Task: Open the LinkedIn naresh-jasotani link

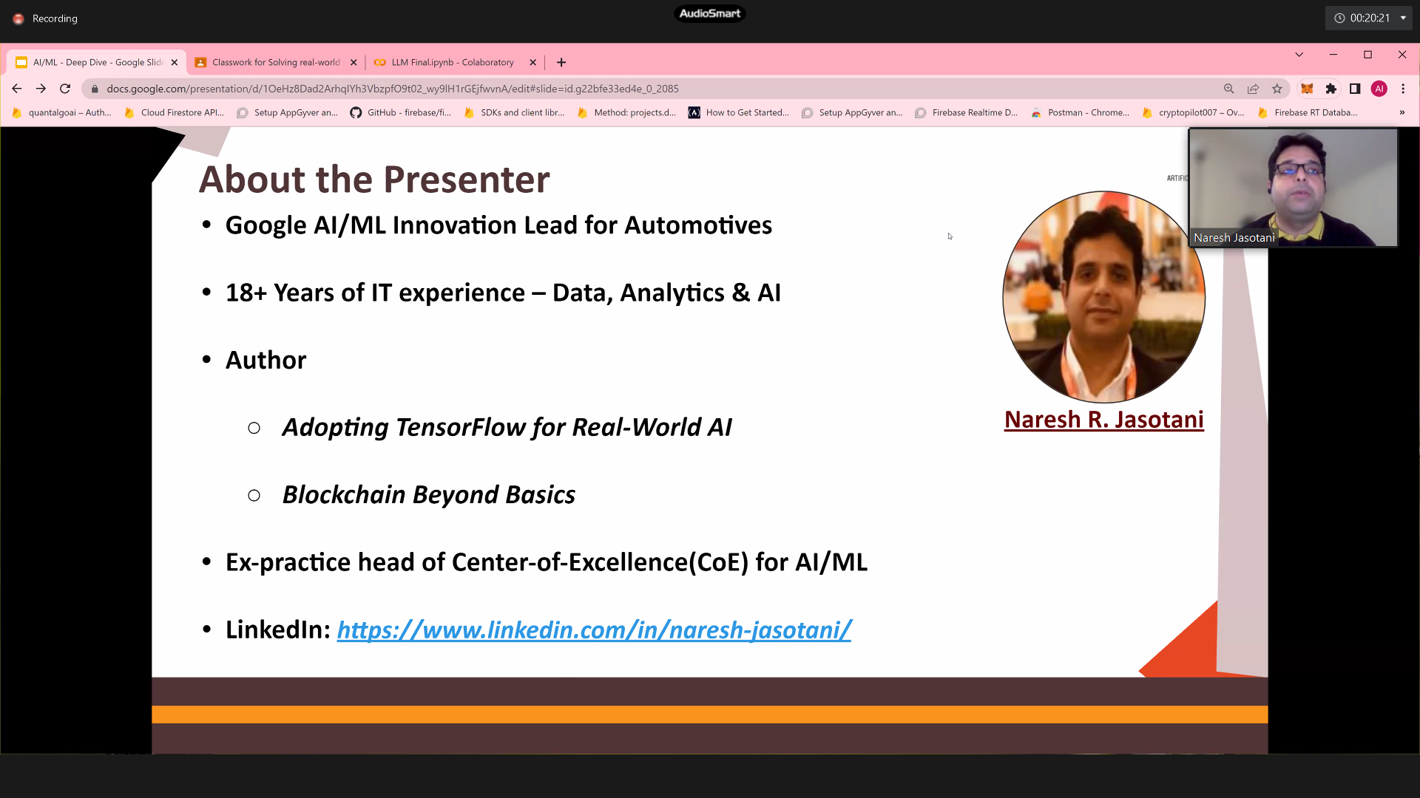Action: 594,630
